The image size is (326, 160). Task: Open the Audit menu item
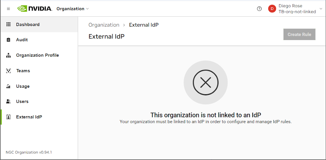[22, 40]
